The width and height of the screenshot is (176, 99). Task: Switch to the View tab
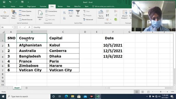pos(68,6)
